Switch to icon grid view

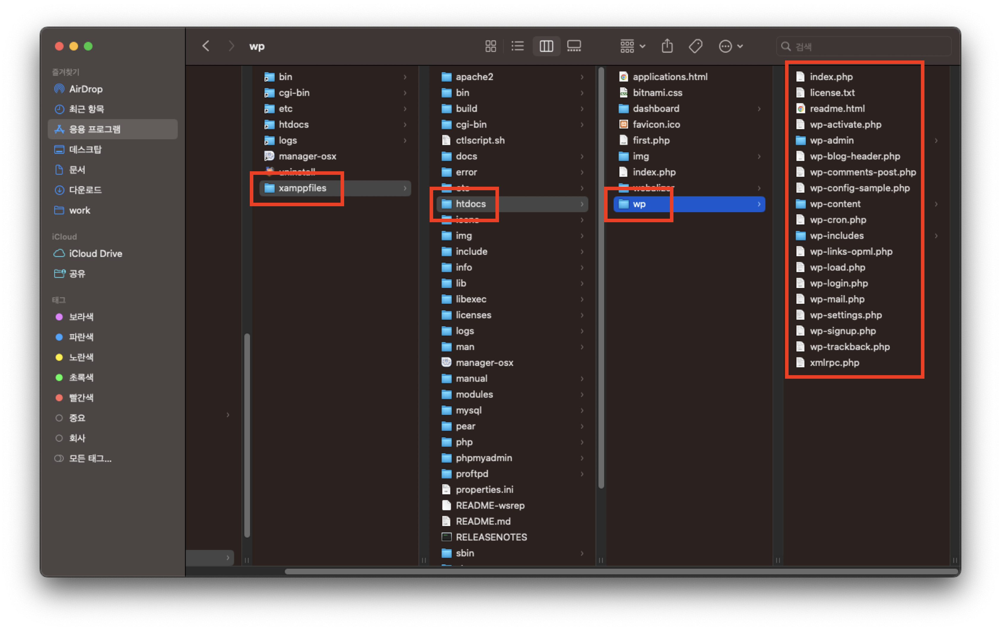click(x=490, y=46)
